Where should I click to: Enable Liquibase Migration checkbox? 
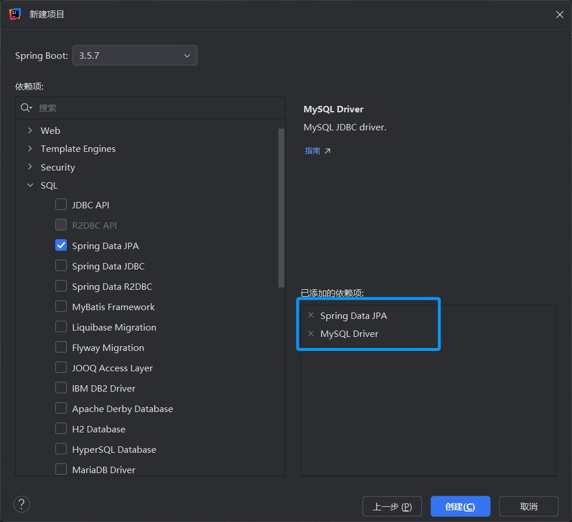point(61,326)
